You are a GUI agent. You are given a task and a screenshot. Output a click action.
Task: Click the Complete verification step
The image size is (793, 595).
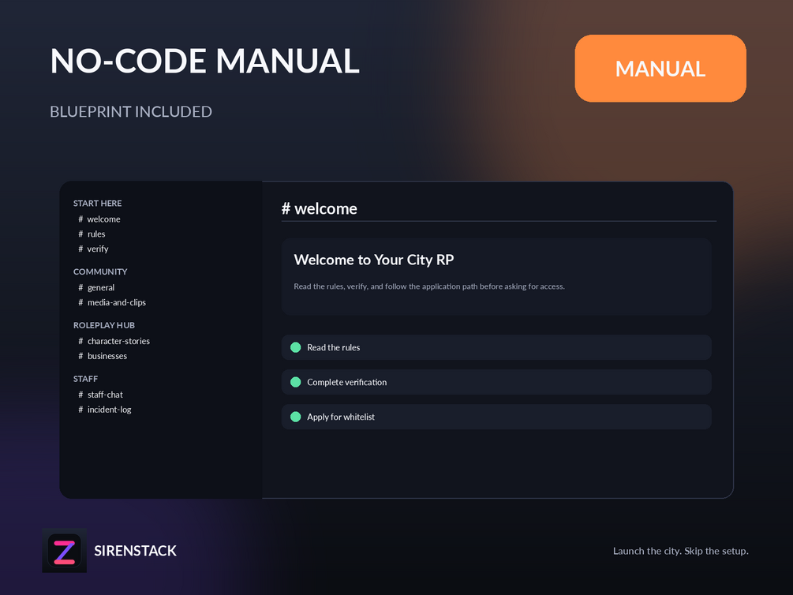click(x=496, y=382)
